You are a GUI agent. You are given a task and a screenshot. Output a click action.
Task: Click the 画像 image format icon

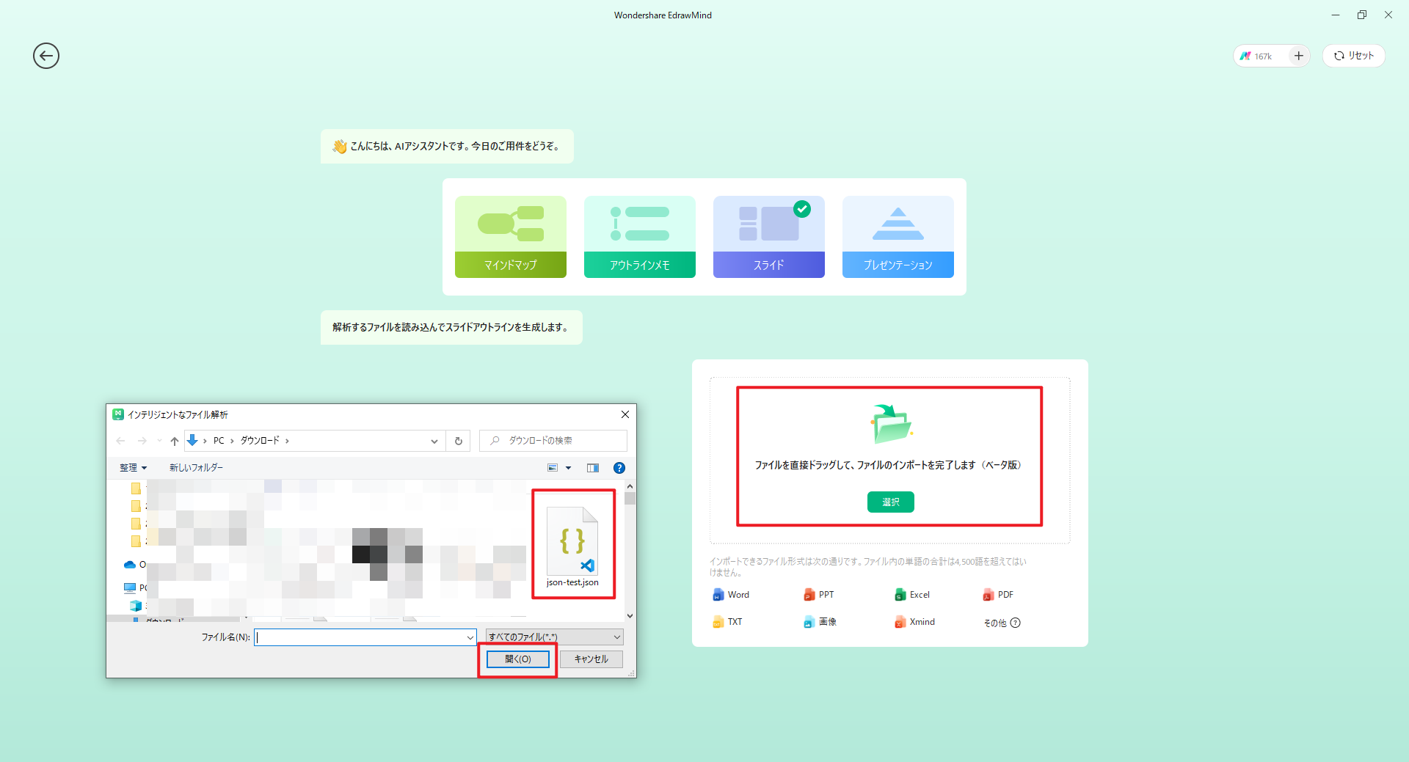point(809,622)
